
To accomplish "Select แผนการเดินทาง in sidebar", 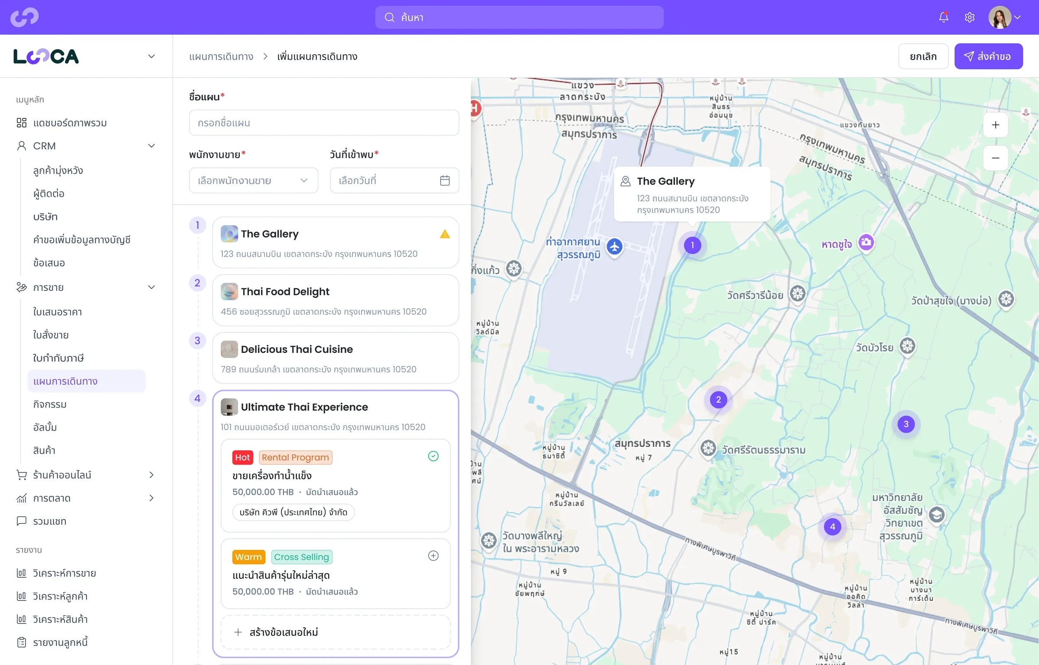I will click(87, 381).
